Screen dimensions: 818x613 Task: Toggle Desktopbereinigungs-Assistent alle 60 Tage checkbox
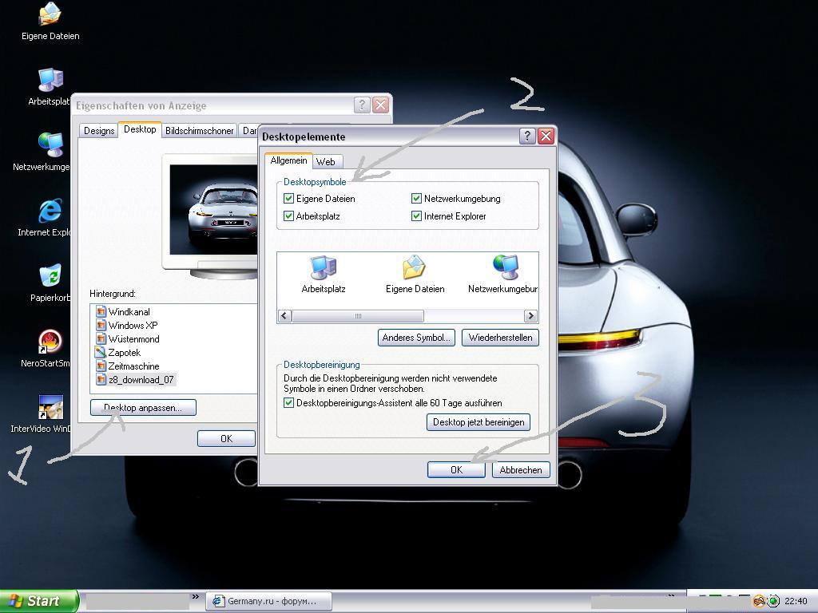pyautogui.click(x=288, y=403)
